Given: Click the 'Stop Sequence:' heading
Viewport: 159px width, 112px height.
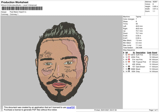Looking at the screenshot, I should coord(129,50).
